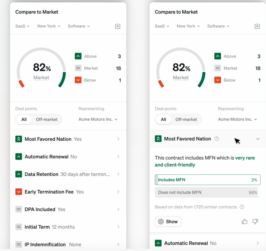
Task: Click the thumbs down feedback icon
Action: coord(255,221)
